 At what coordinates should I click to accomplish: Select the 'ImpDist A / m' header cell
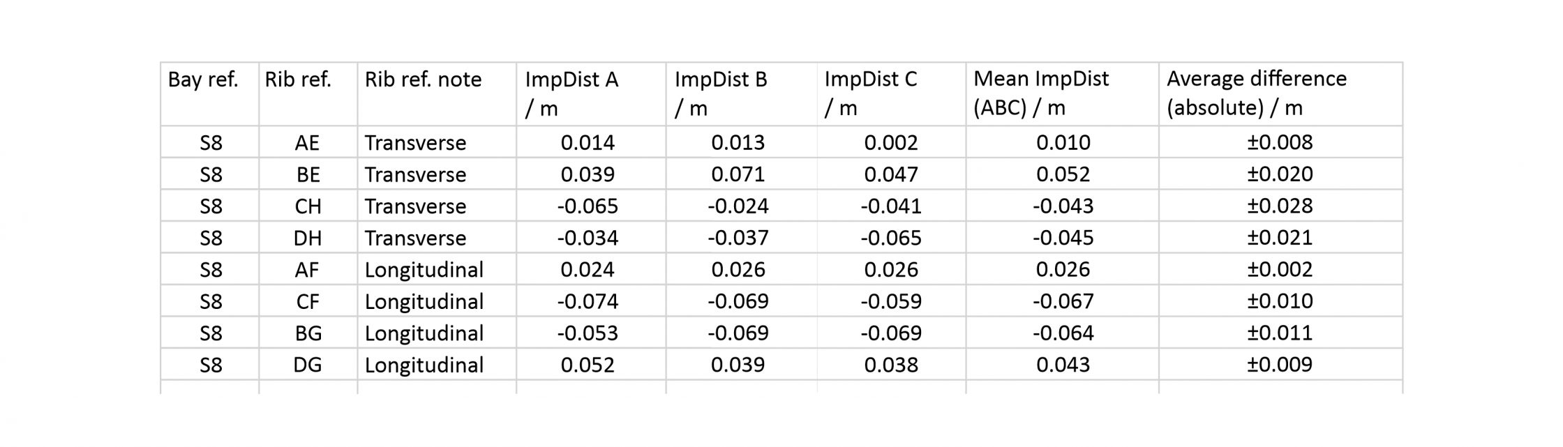coord(591,94)
